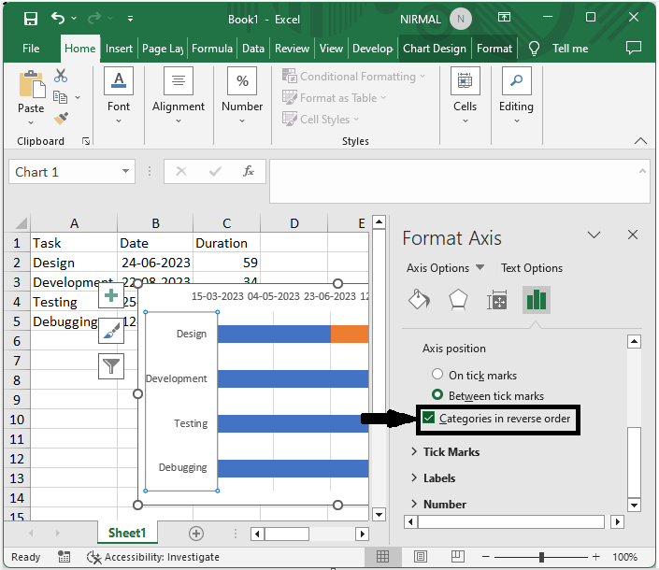The width and height of the screenshot is (659, 570).
Task: Open Size & Properties icon tab
Action: tap(497, 299)
